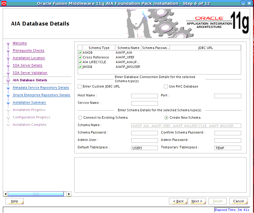Click the AIA Database Details step marker icon
Viewport: 254px width, 213px height.
pos(8,80)
